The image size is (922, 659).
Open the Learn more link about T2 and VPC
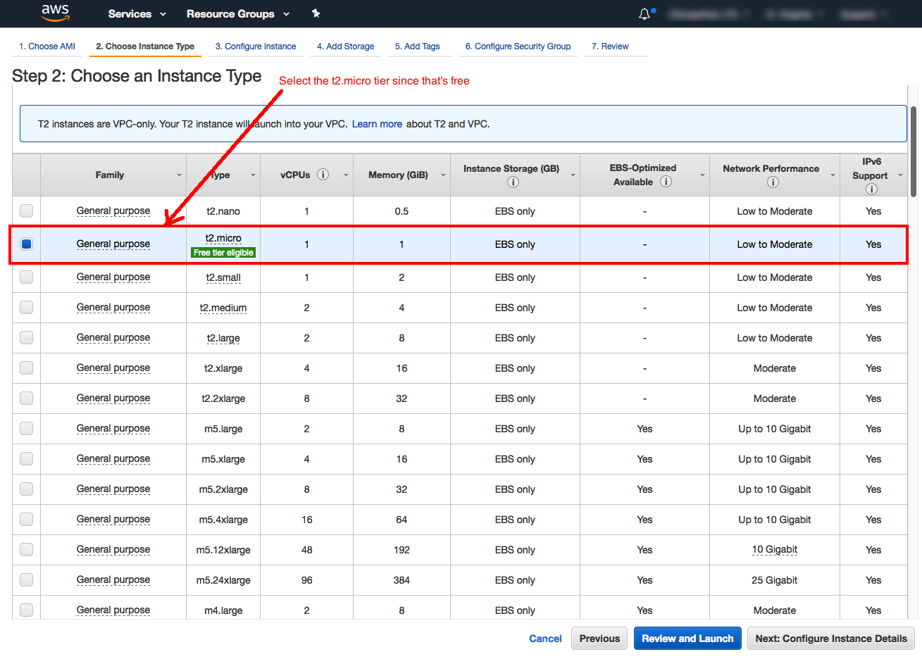(377, 123)
